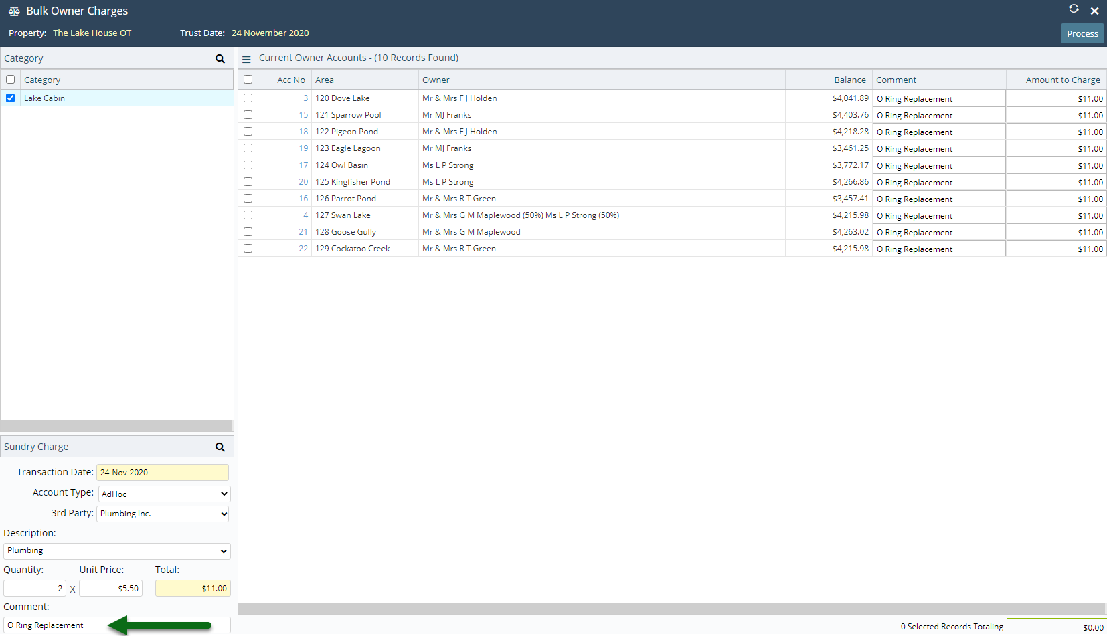Click the Category list horizontal scrollbar
Screen dimensions: 1107x636
click(116, 426)
